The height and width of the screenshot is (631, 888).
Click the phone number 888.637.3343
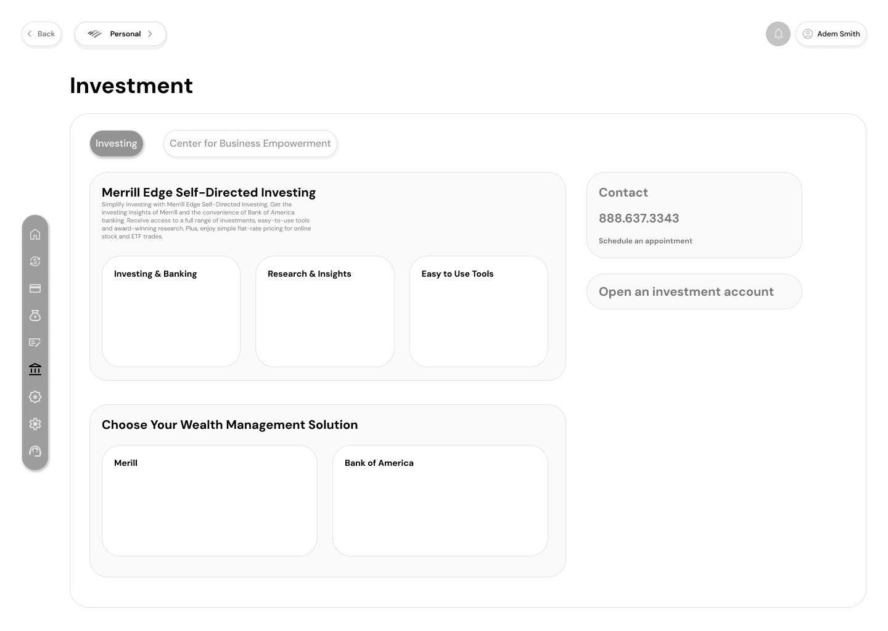[639, 218]
